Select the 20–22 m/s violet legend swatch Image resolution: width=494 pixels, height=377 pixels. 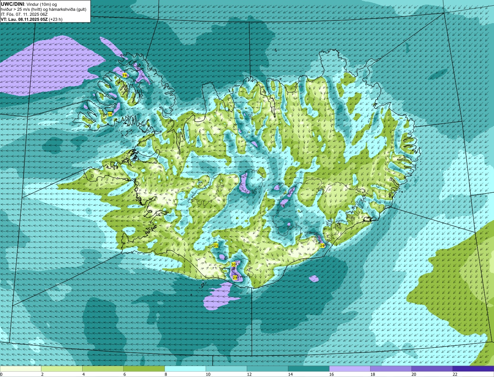[432, 369]
